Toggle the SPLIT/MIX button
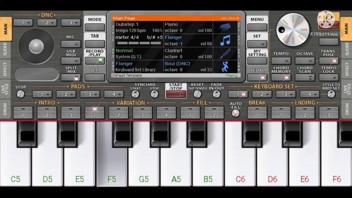 (71, 78)
